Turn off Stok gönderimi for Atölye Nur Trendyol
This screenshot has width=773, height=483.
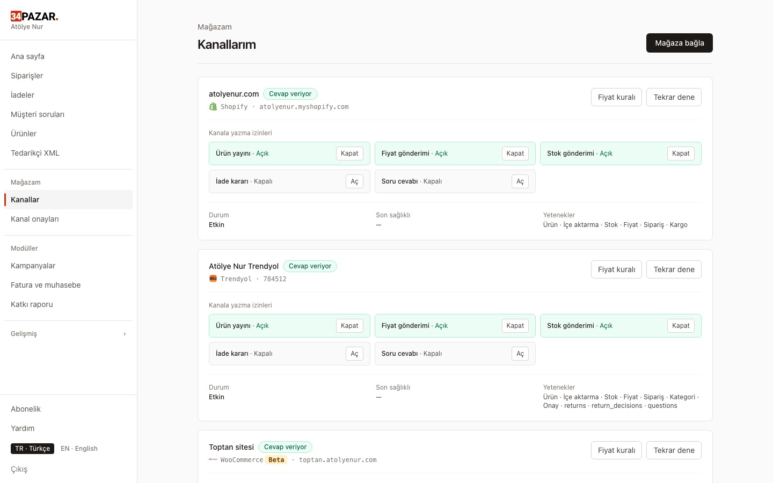681,326
